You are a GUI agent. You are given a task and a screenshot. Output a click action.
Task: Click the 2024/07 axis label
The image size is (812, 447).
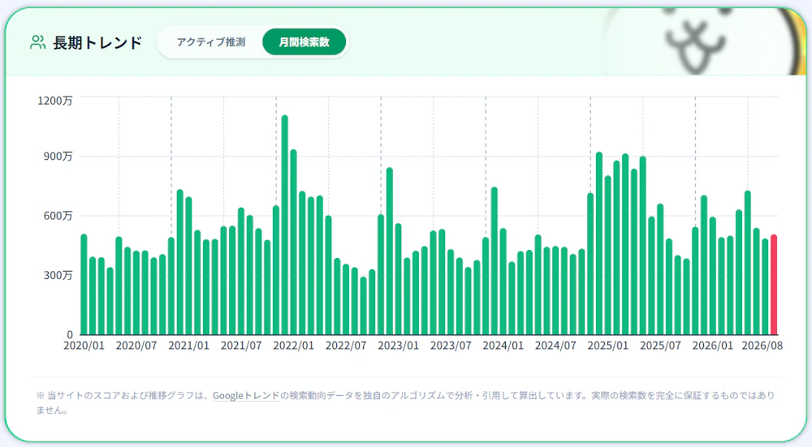(x=555, y=346)
